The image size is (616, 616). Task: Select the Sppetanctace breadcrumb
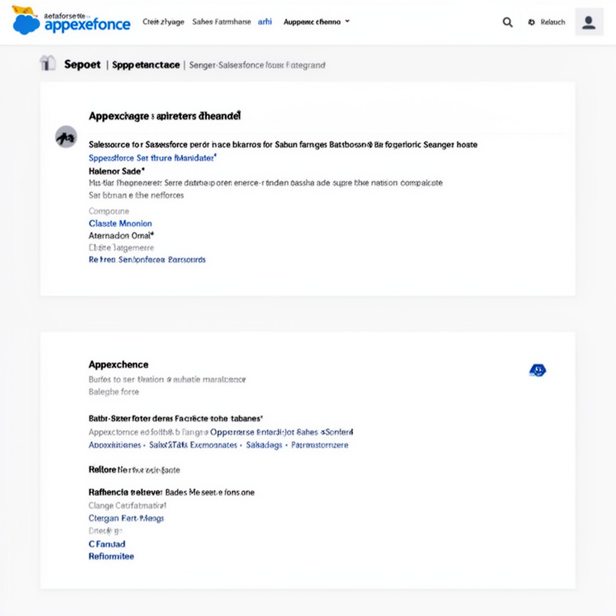[146, 65]
